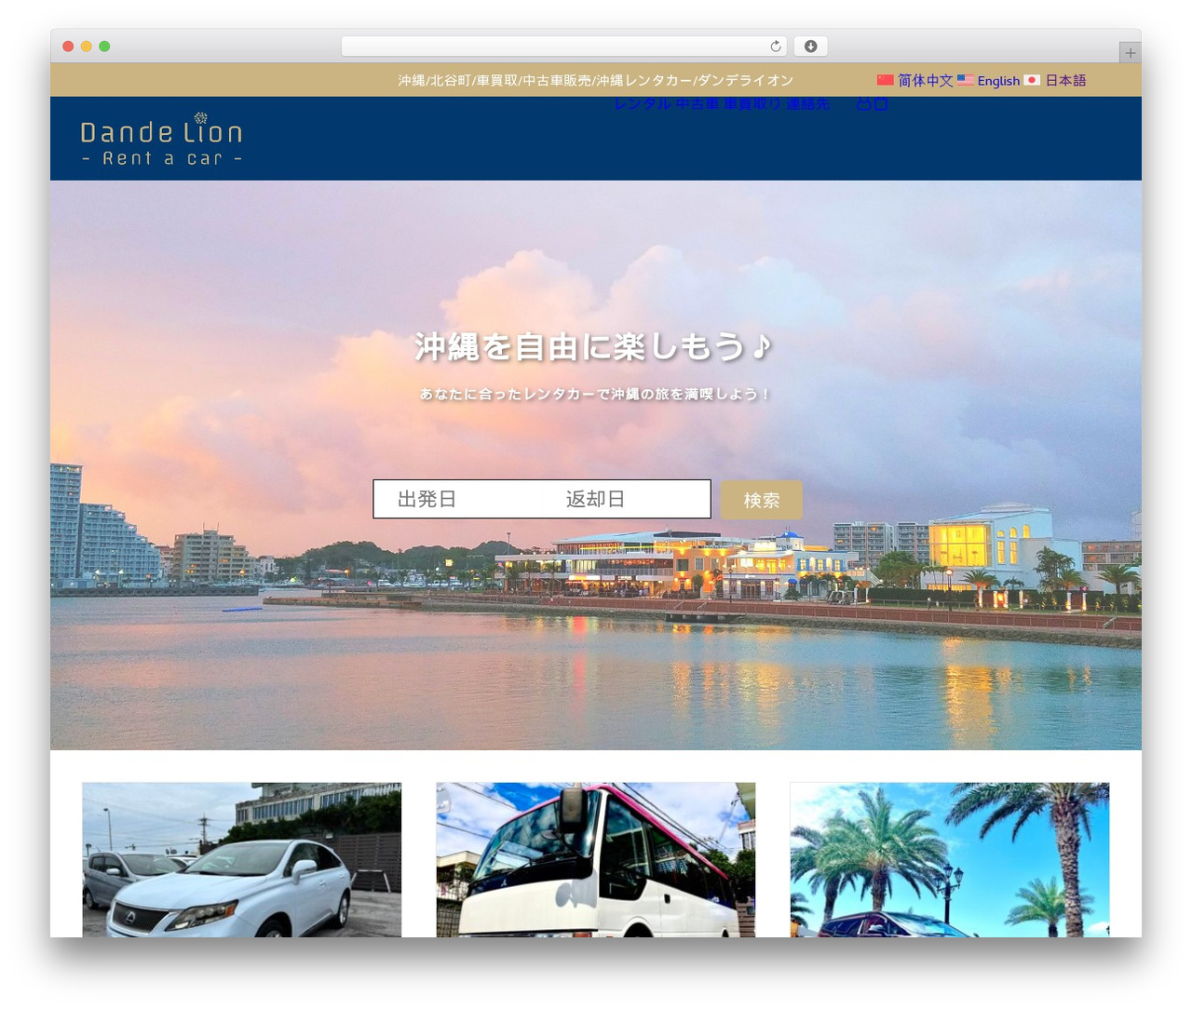Click the square icon in navigation

coord(881,104)
